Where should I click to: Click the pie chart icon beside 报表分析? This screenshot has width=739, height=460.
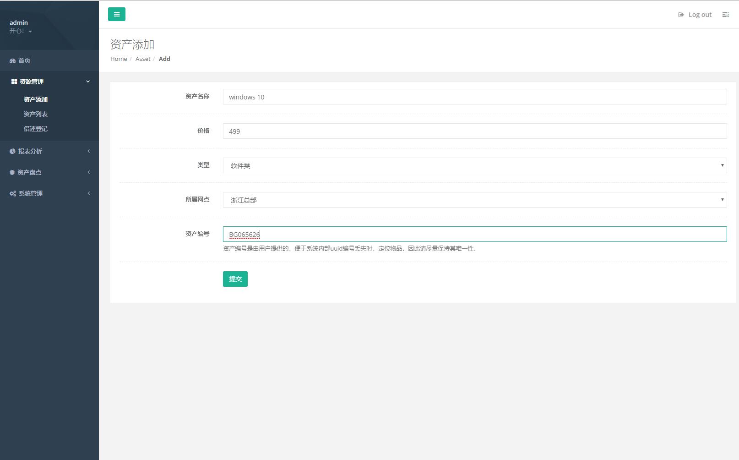click(x=12, y=151)
